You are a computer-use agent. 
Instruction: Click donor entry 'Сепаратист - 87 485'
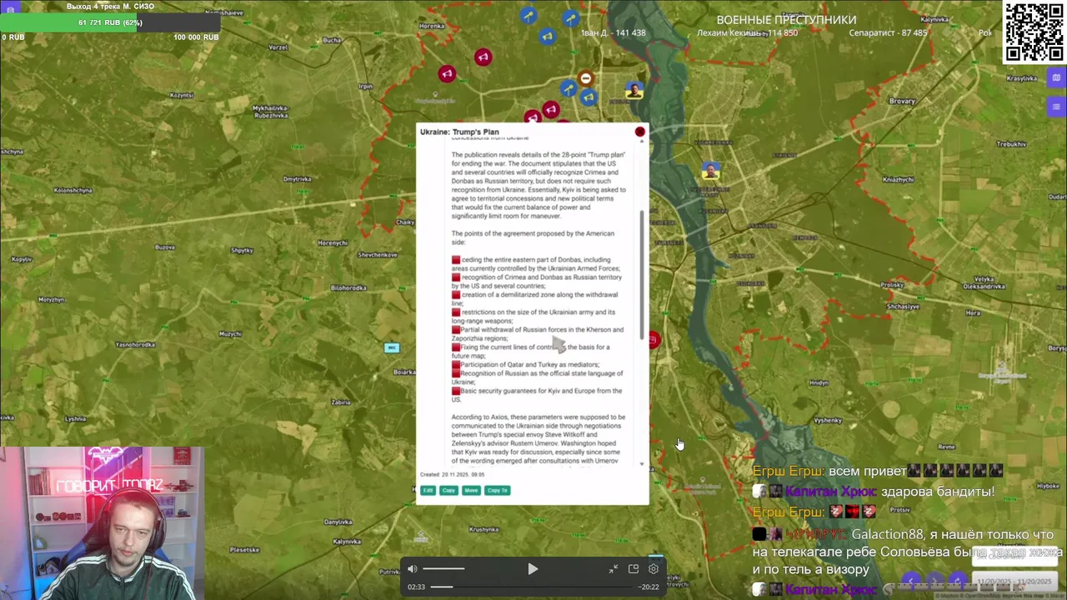(x=888, y=33)
